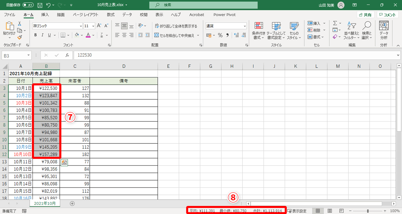
Task: Click the Increase Indent icon
Action: [x=148, y=35]
